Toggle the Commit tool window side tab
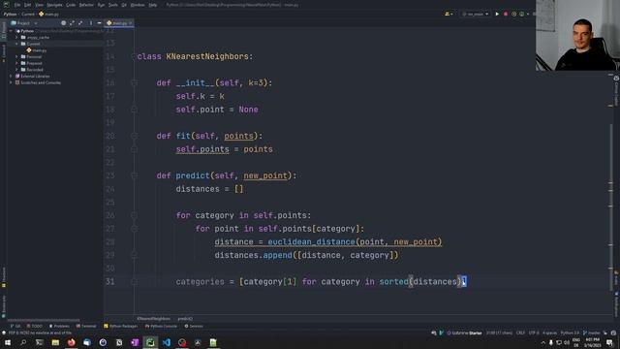 (4, 52)
